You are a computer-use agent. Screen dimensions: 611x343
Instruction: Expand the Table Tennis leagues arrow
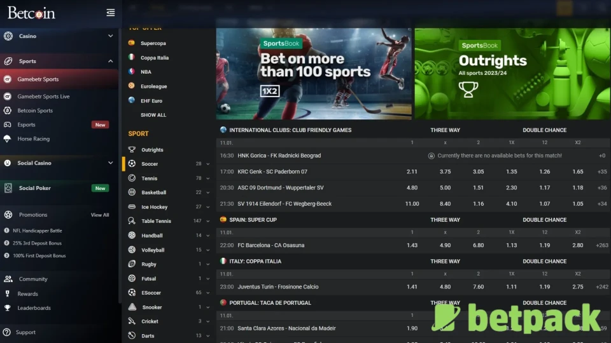click(x=207, y=221)
